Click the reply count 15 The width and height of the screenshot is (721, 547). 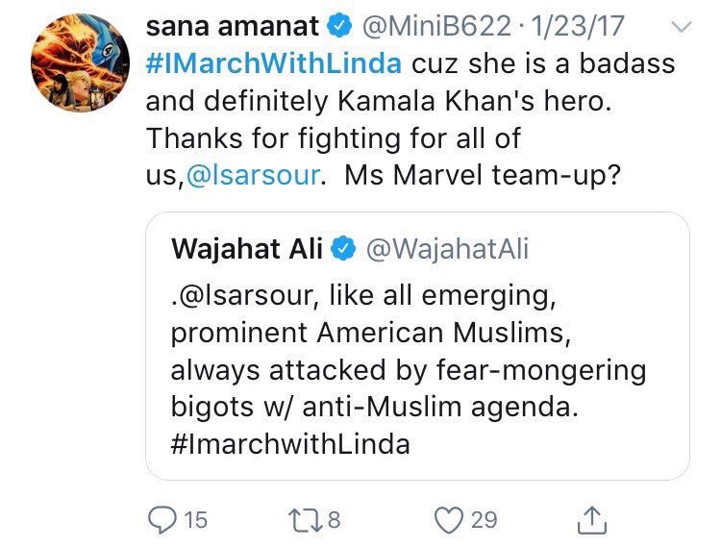pyautogui.click(x=194, y=520)
